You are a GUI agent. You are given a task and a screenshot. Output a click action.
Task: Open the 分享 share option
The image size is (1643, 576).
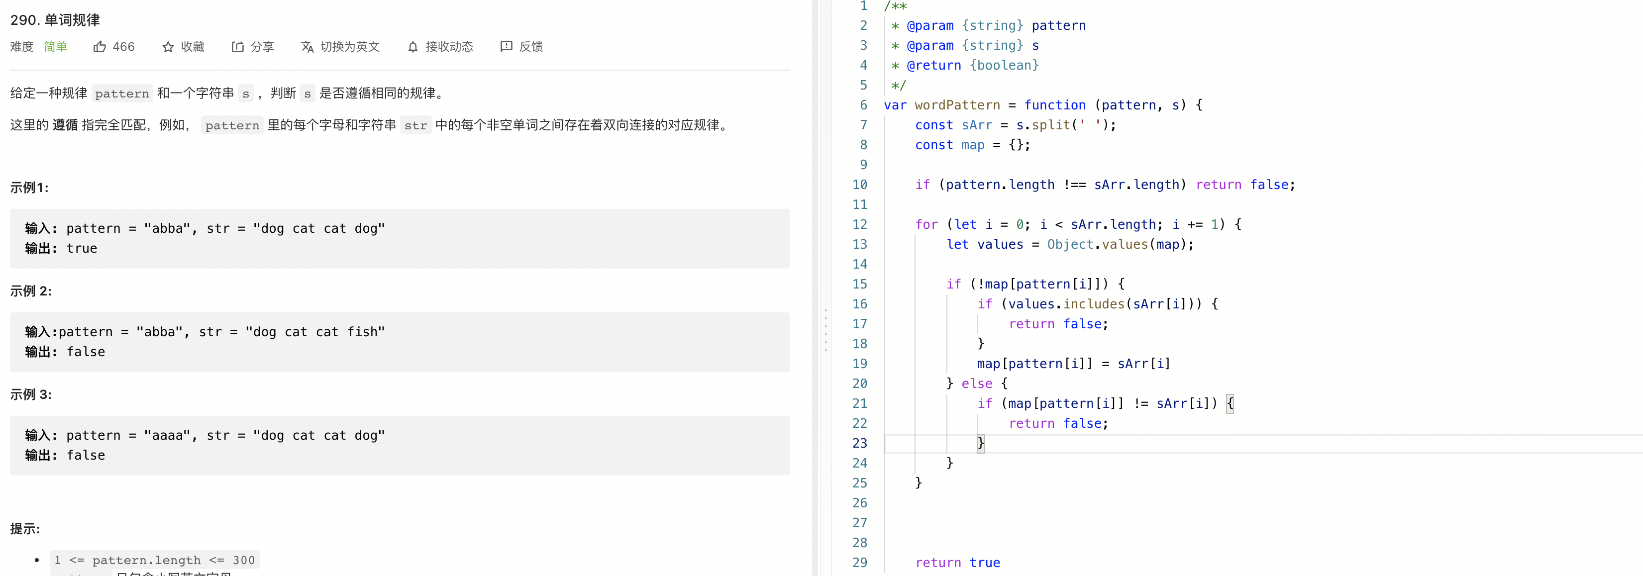pos(262,47)
